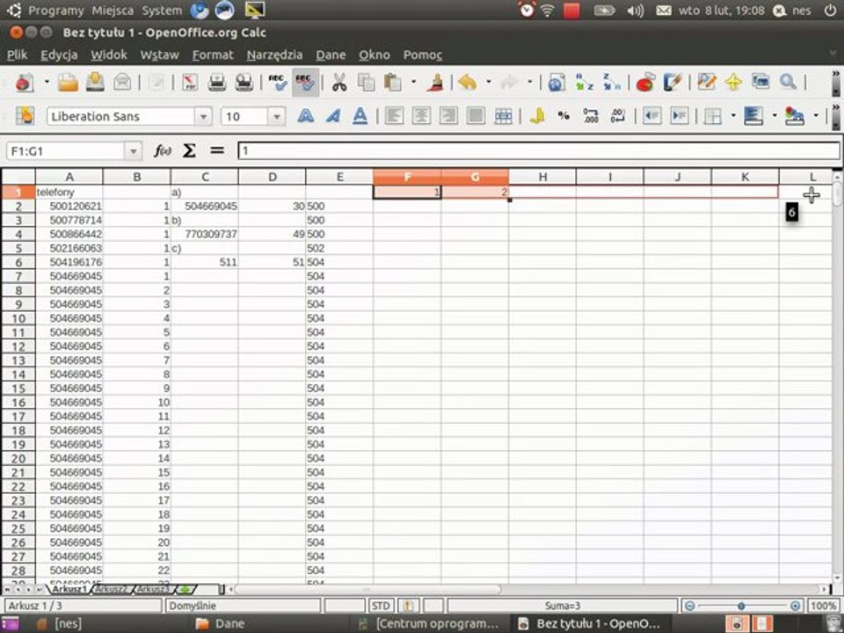
Task: Open the Borders dropdown arrow
Action: [733, 116]
